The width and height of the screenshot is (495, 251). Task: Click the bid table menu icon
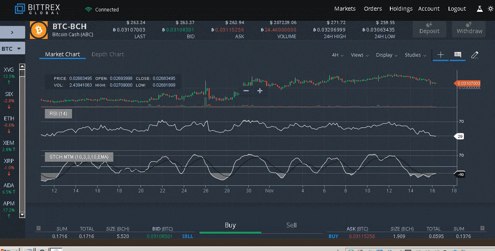click(x=39, y=228)
